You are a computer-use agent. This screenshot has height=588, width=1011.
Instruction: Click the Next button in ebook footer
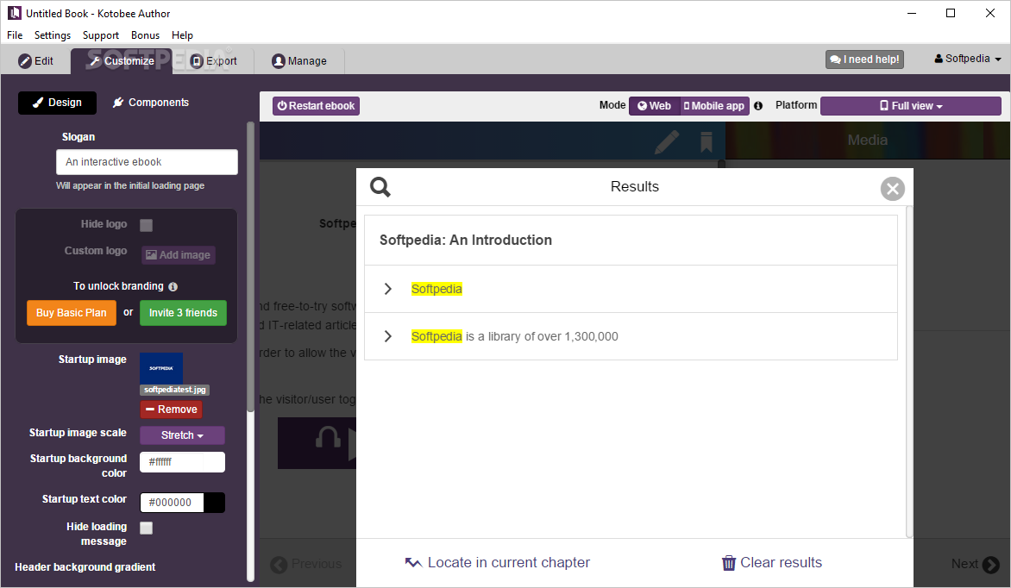coord(975,564)
